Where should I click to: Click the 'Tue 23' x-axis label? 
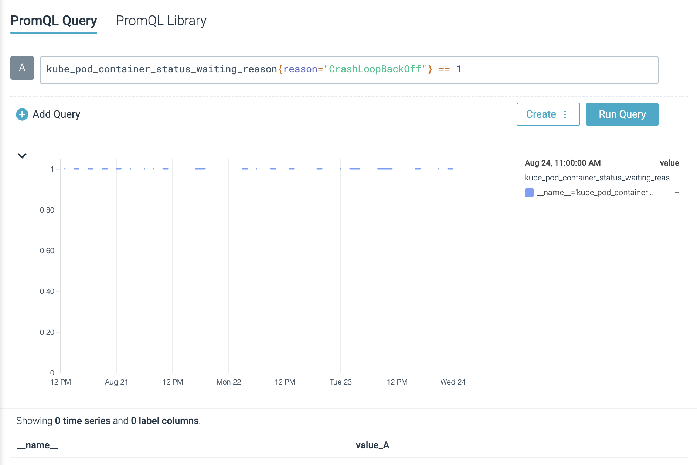coord(341,382)
